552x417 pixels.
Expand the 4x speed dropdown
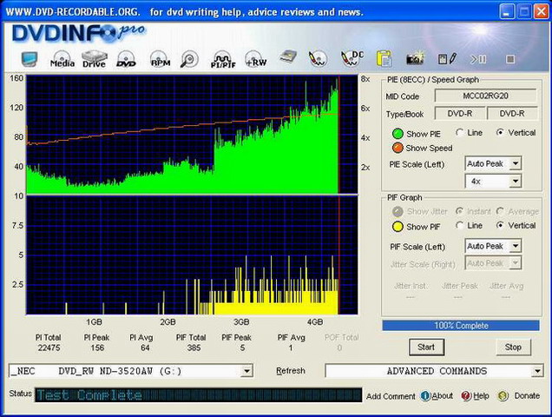(x=516, y=182)
